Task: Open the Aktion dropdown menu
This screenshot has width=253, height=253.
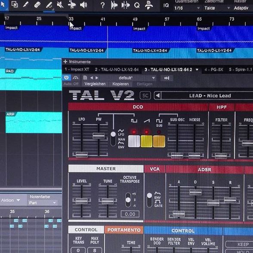Action: coord(11,200)
